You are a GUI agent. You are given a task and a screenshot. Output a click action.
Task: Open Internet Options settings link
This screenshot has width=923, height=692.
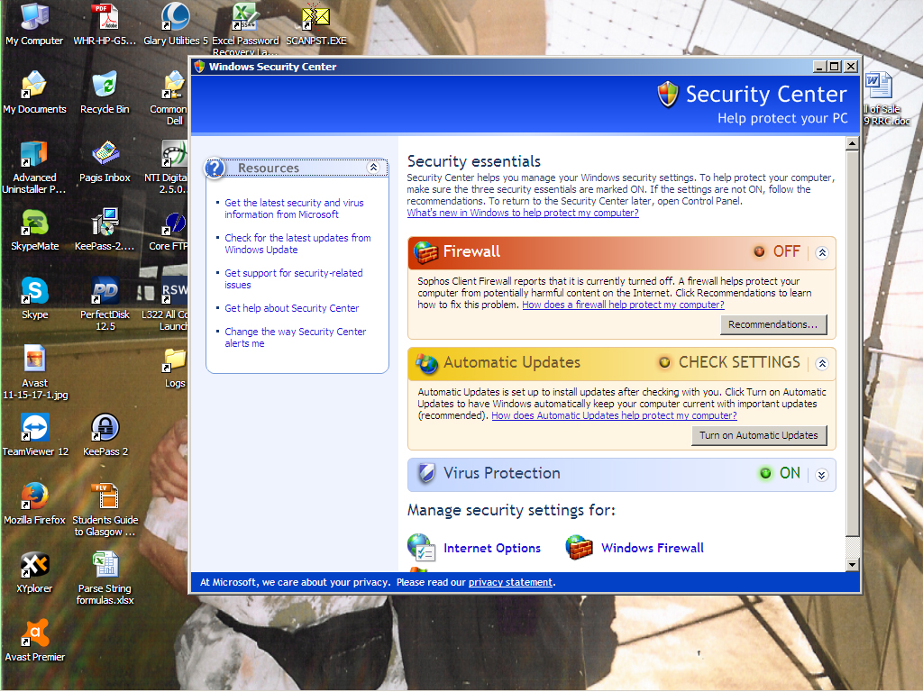tap(492, 548)
